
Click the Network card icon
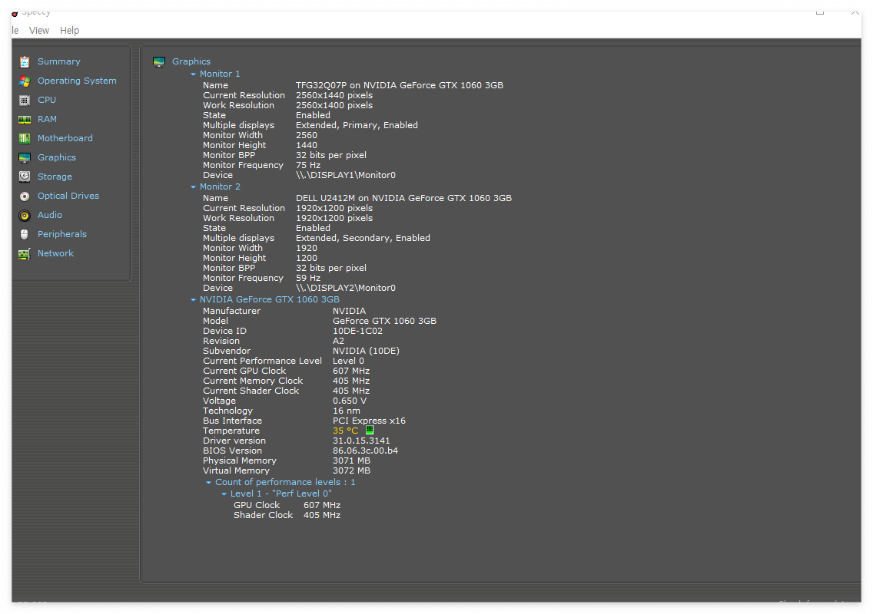pos(25,253)
